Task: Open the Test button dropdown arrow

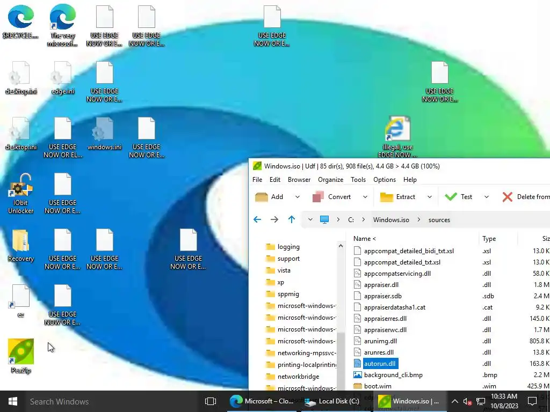Action: click(x=487, y=197)
